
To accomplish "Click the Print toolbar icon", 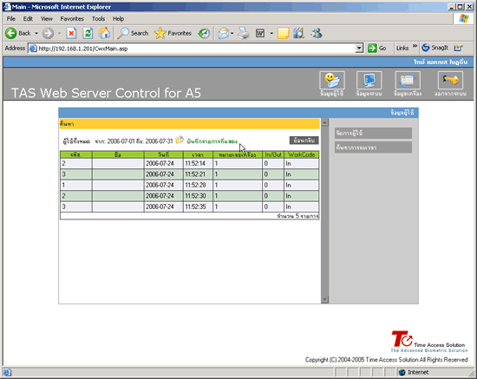I will click(244, 33).
